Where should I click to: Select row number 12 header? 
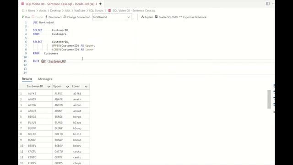[x=22, y=157]
